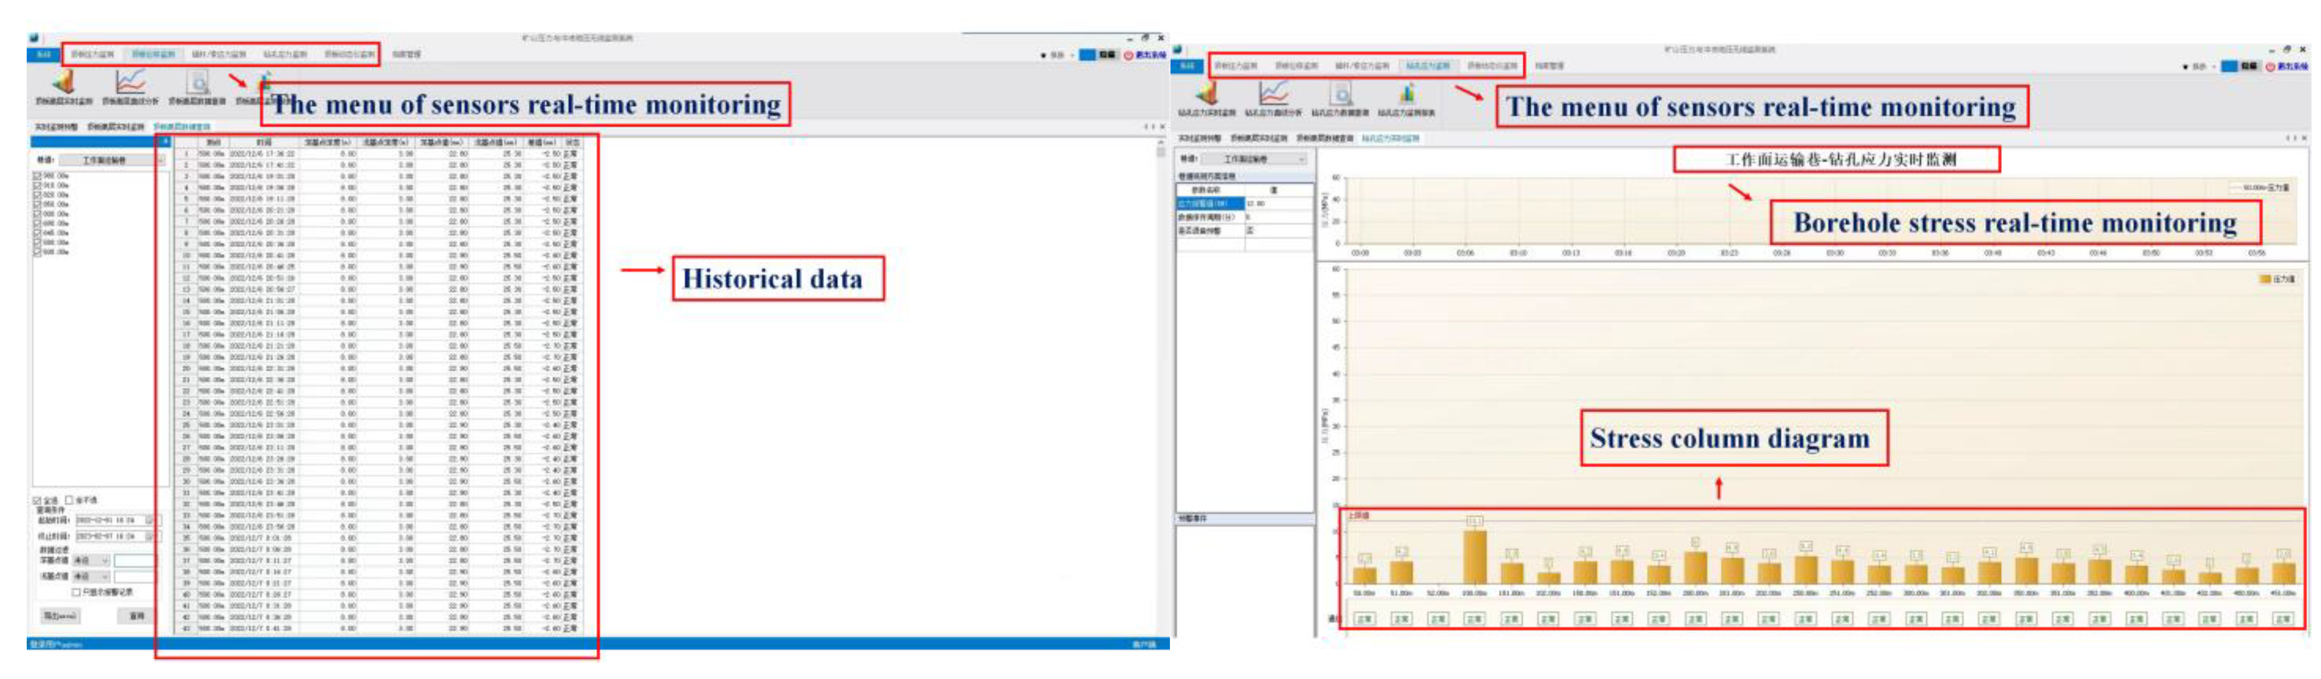
Task: Select the highlighted fourth ribbon tab, right window
Action: [1427, 65]
